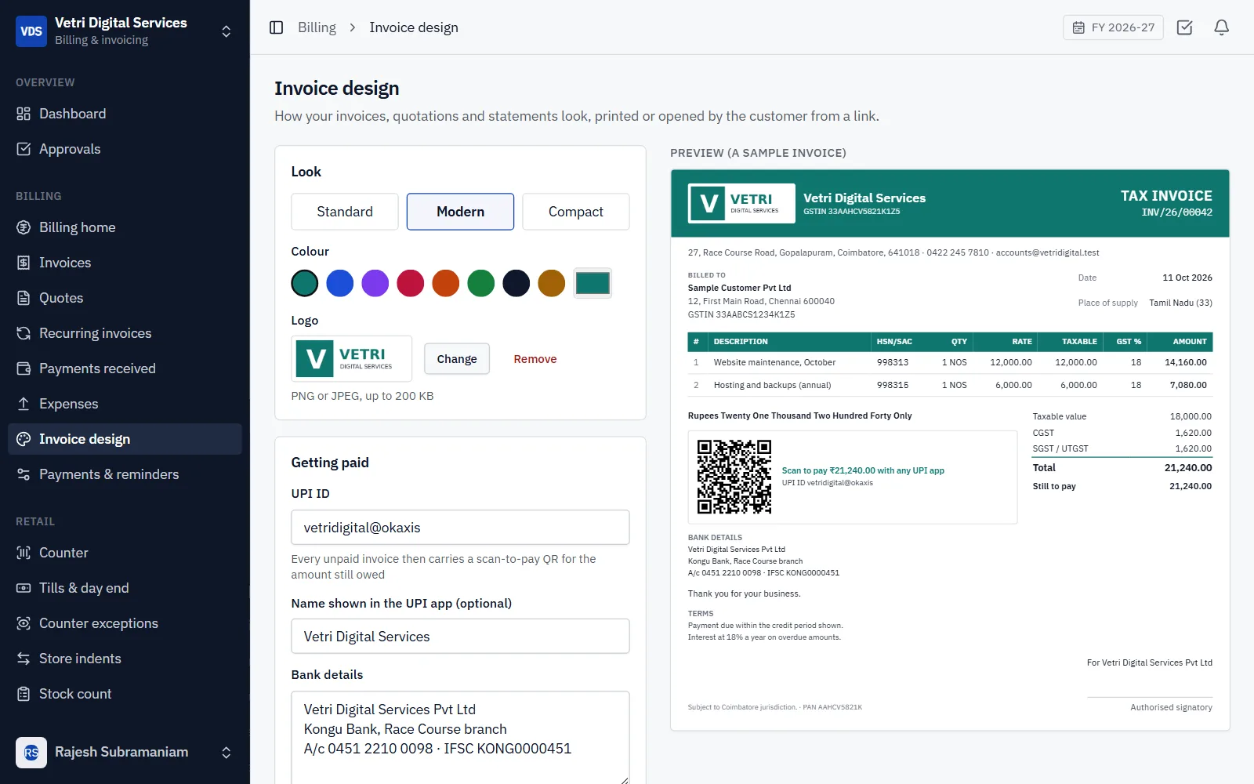This screenshot has width=1254, height=784.
Task: Open the Stock count page
Action: click(x=125, y=694)
